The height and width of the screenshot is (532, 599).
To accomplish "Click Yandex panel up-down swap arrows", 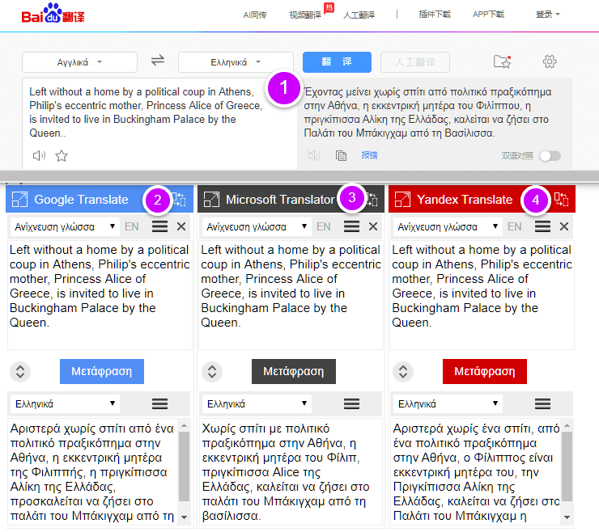I will click(x=403, y=371).
